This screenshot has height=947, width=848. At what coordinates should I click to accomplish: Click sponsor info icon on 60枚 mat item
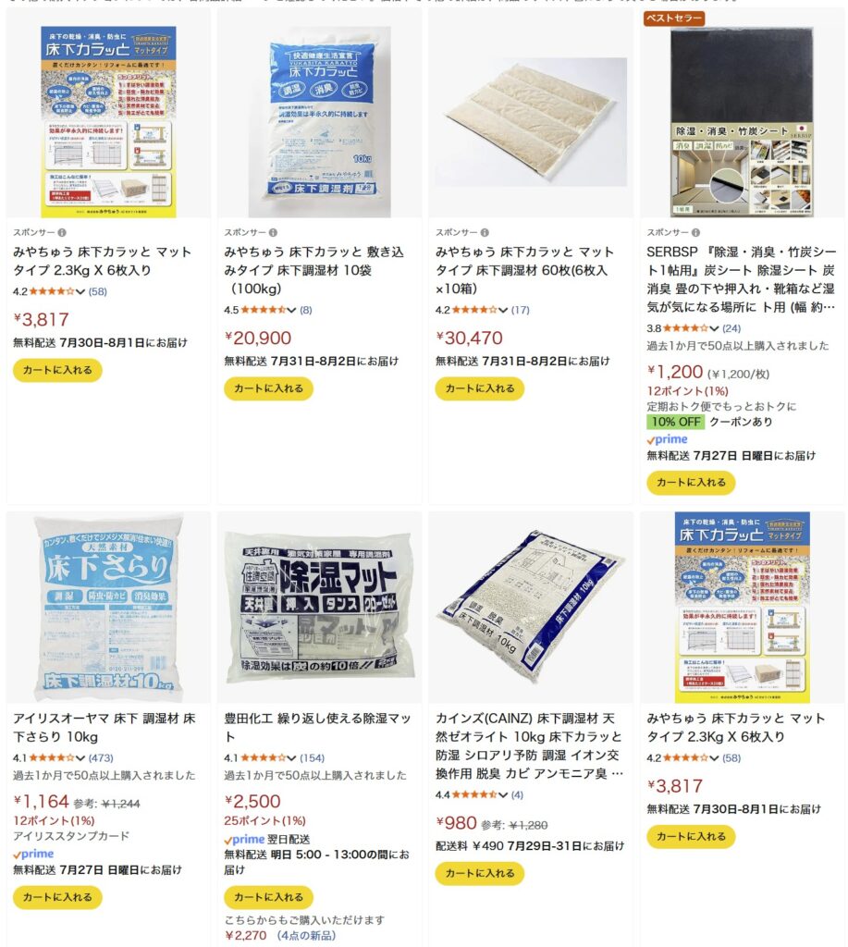pyautogui.click(x=485, y=232)
